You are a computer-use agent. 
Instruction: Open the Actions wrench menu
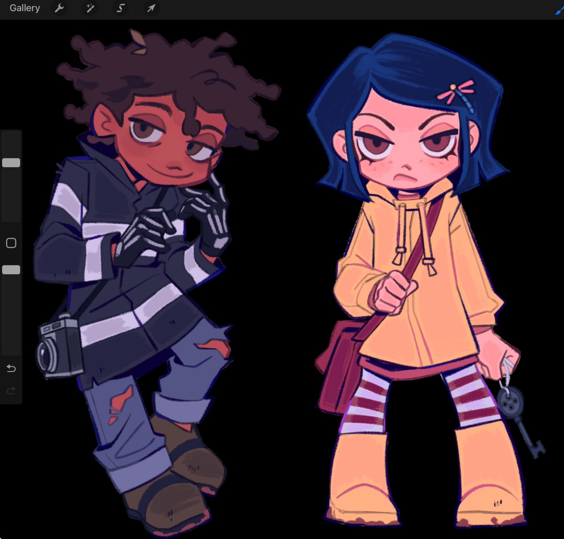click(x=59, y=8)
